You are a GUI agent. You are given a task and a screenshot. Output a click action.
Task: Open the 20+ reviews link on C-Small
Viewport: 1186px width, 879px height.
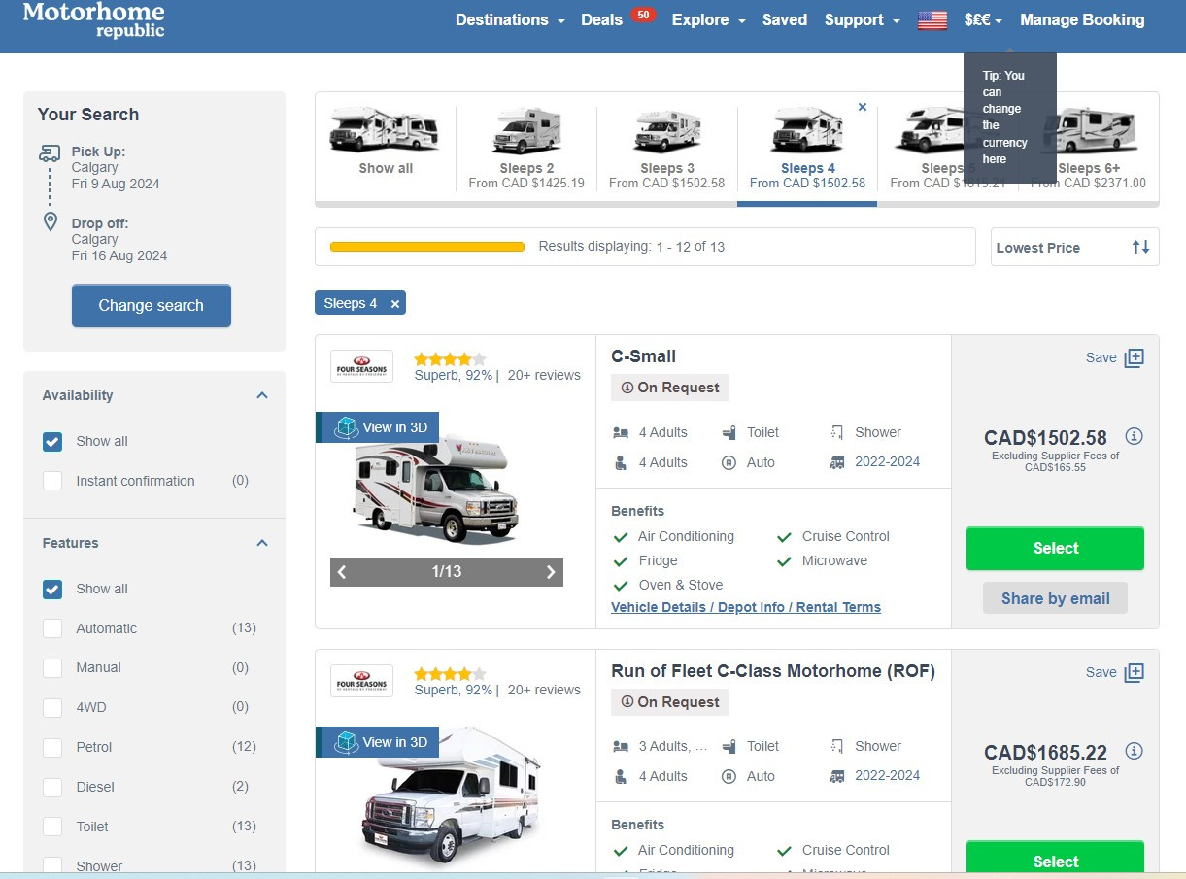tap(544, 375)
